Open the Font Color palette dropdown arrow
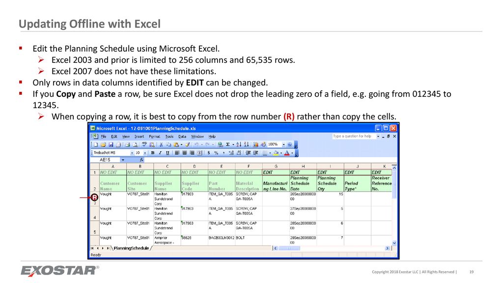This screenshot has width=503, height=283. [292, 153]
